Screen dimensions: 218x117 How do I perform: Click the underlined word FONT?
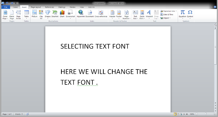pyautogui.click(x=86, y=82)
